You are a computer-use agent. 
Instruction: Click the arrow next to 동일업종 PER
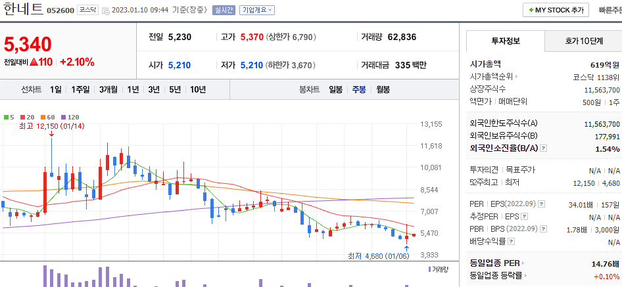pos(523,263)
